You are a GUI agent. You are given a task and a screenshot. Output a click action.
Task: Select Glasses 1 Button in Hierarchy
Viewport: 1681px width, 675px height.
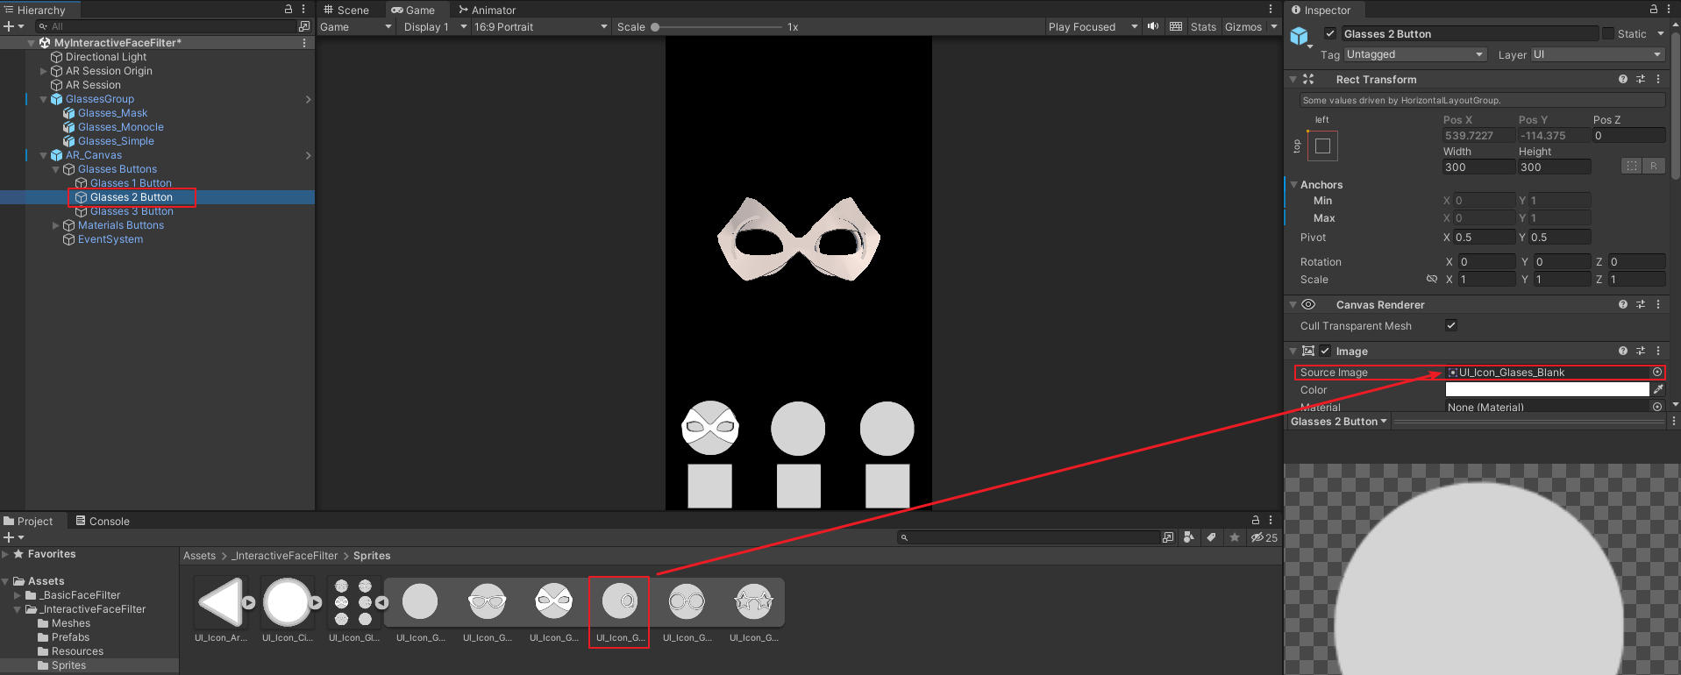tap(131, 183)
